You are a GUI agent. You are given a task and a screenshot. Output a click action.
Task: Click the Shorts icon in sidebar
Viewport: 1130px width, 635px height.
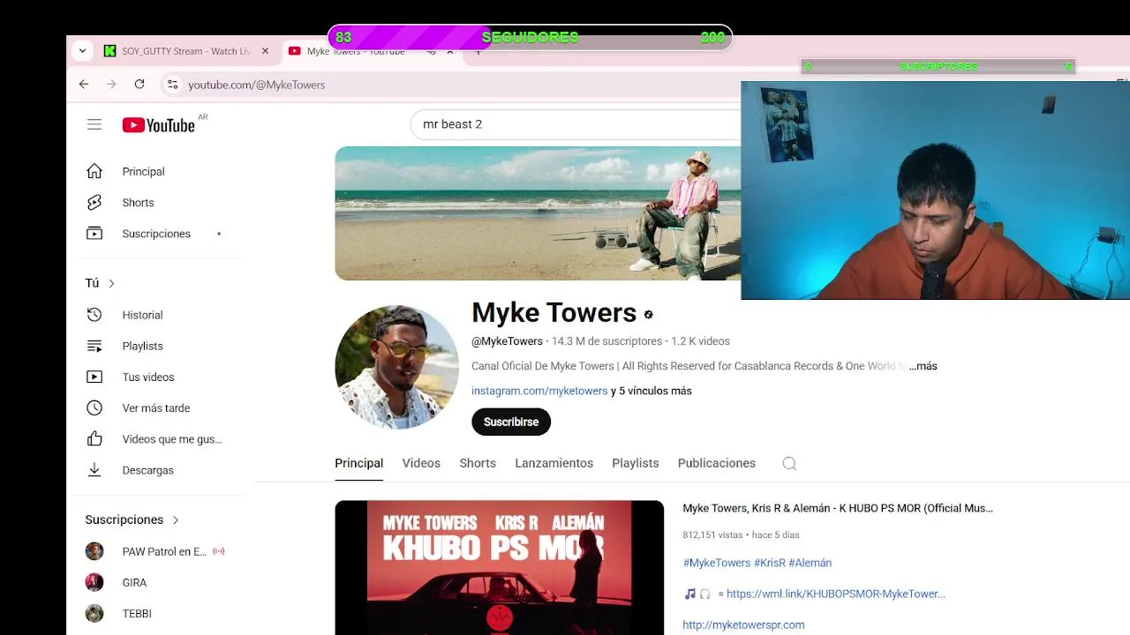coord(94,202)
